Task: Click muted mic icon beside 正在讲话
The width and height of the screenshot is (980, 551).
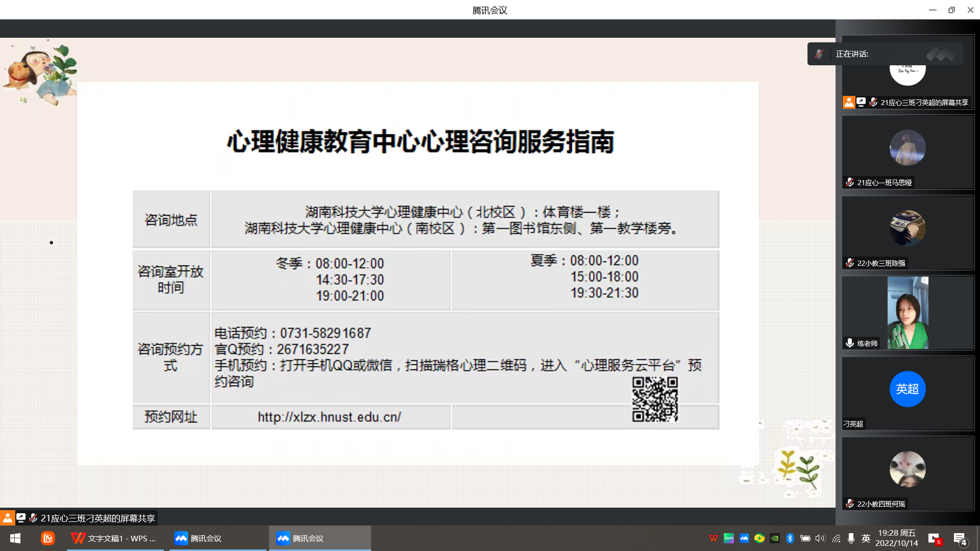Action: [x=819, y=54]
